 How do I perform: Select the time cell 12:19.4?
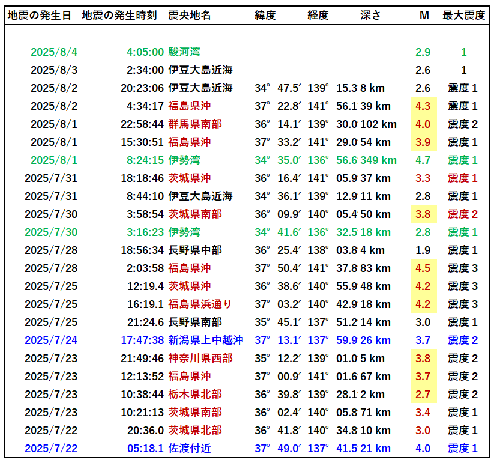point(145,286)
